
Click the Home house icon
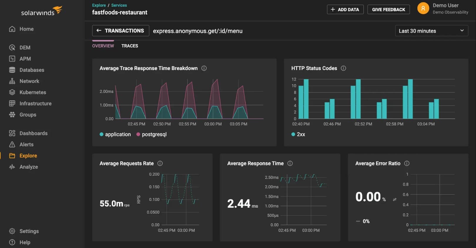point(12,29)
